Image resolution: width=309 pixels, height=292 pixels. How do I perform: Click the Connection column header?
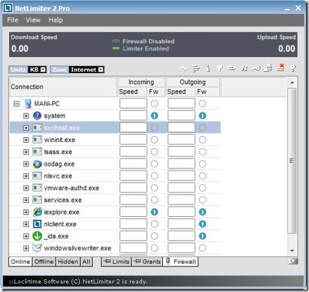tap(63, 87)
